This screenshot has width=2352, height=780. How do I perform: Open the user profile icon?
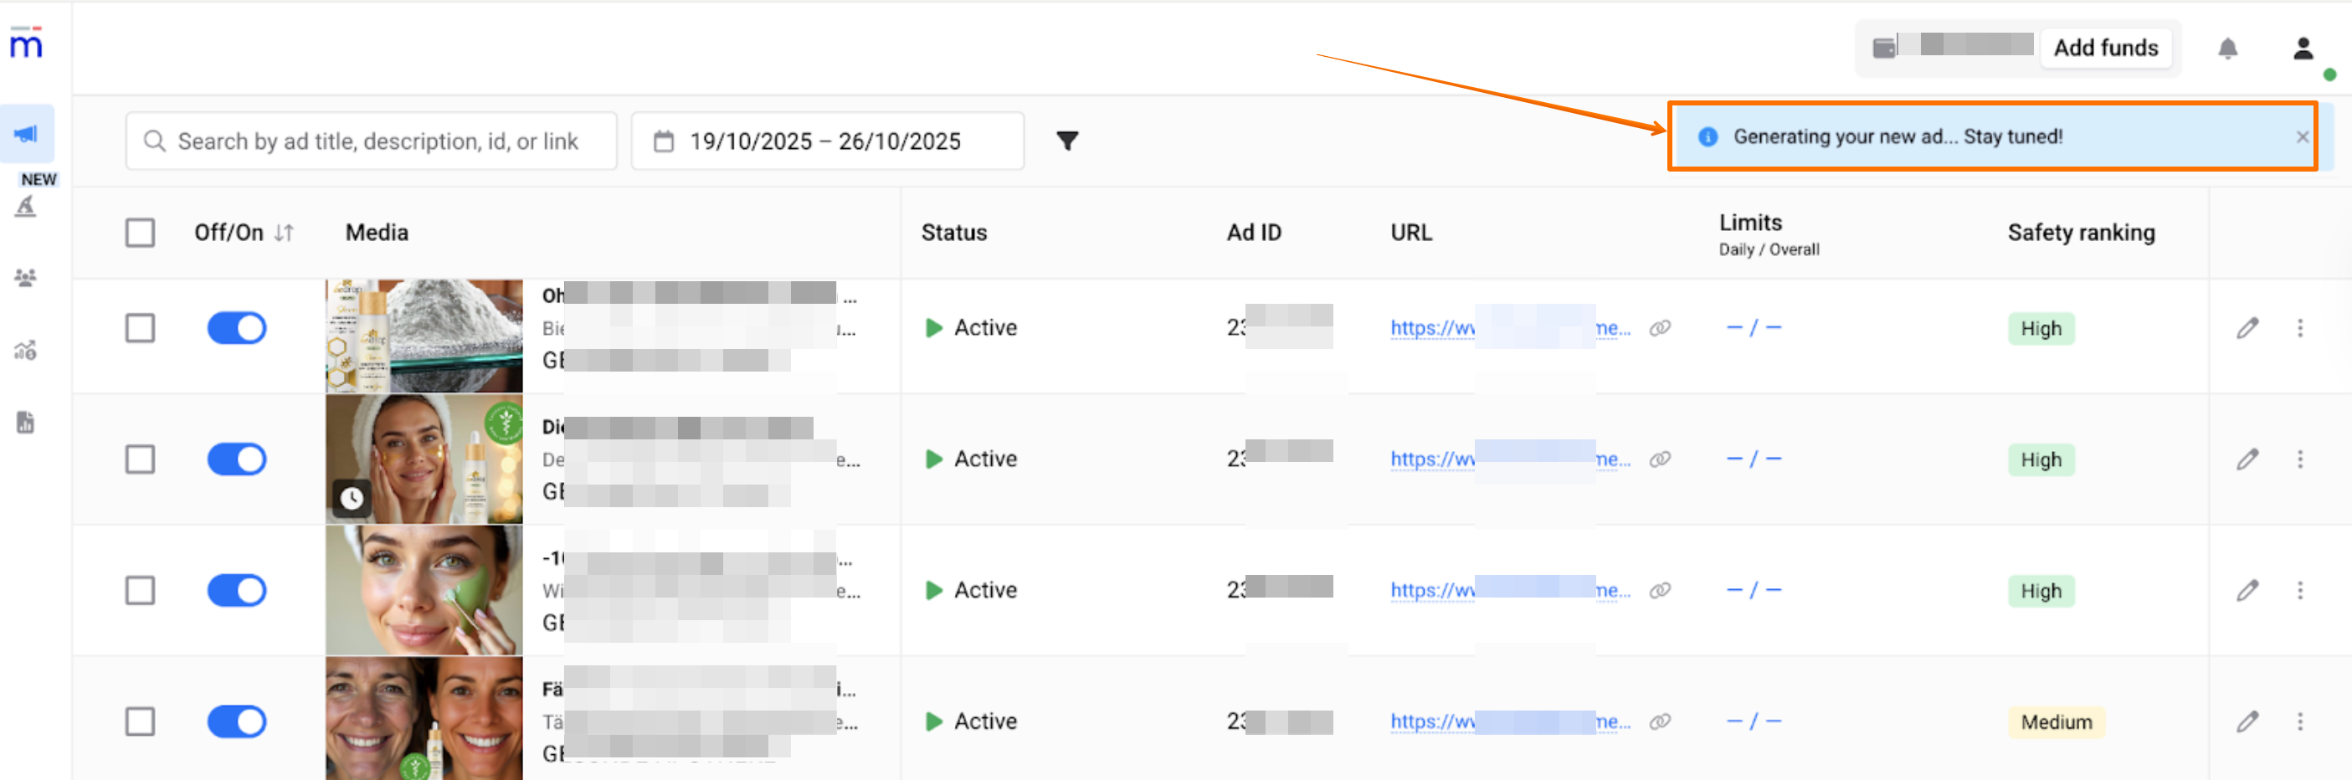coord(2303,49)
